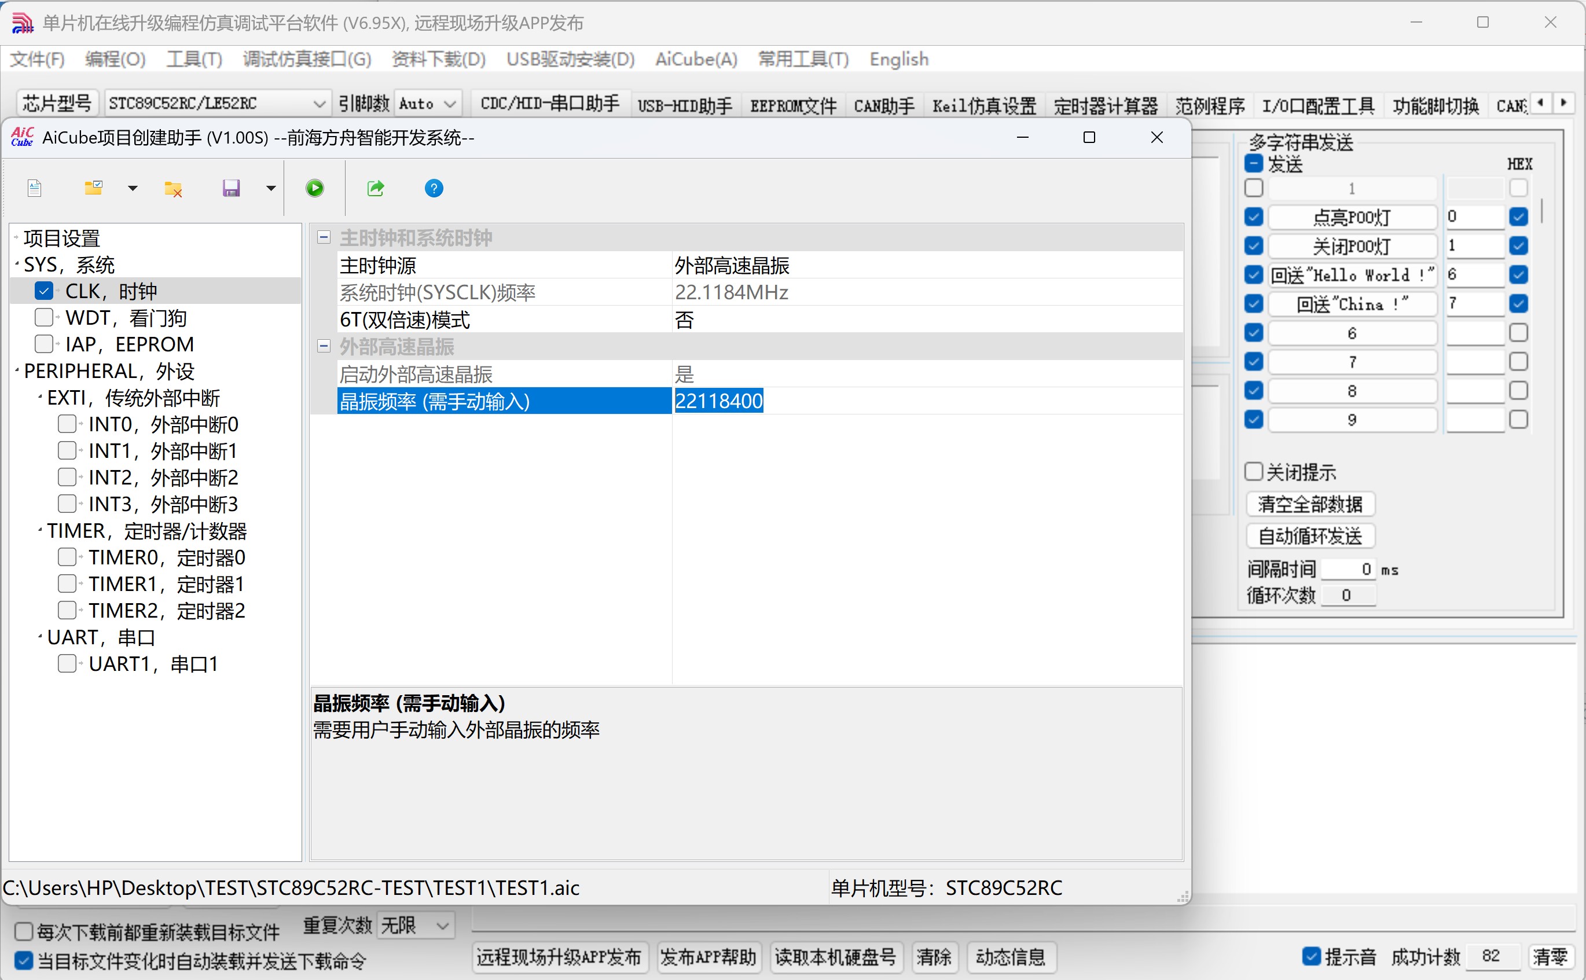Screen dimensions: 1586x980
Task: Open dropdown arrow next to open folder
Action: [x=133, y=189]
